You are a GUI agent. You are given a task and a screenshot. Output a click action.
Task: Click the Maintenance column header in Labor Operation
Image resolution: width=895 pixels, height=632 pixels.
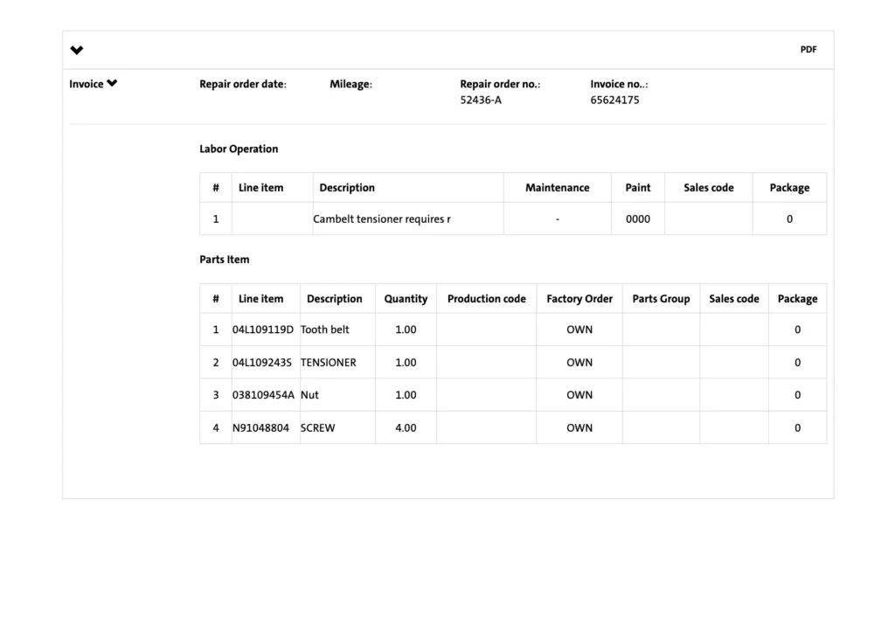(557, 188)
